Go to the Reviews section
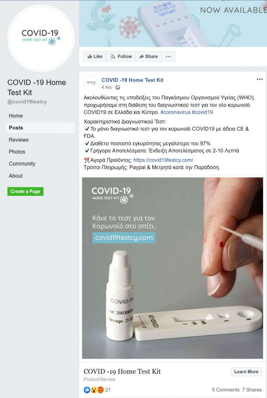Screen dimensions: 267x398 point(19,140)
